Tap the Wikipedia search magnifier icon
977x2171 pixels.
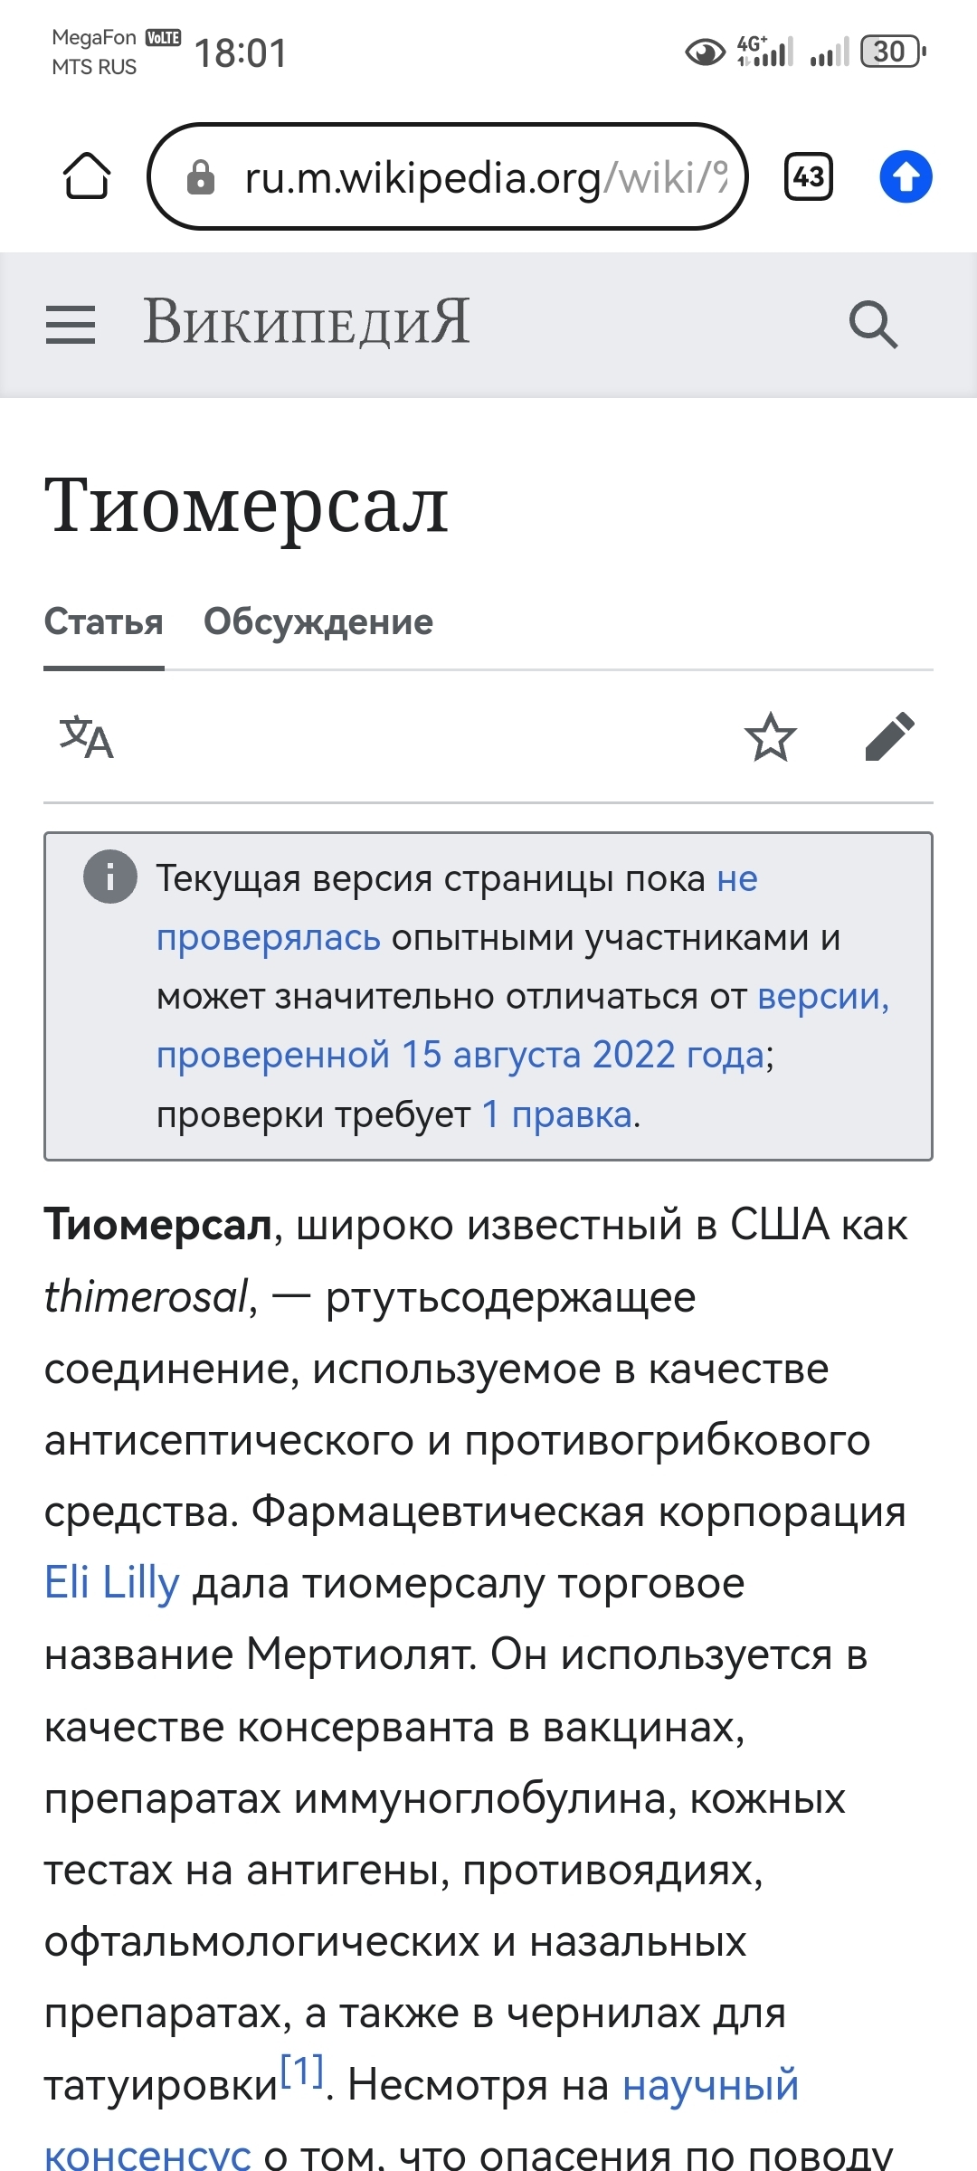tap(873, 324)
